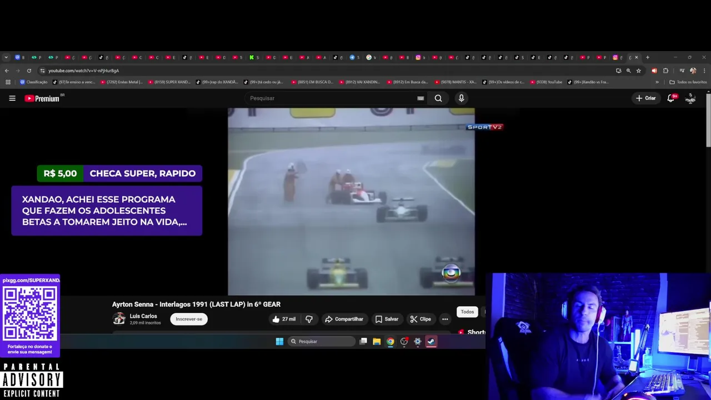Open Classificação bookmark

coord(34,82)
